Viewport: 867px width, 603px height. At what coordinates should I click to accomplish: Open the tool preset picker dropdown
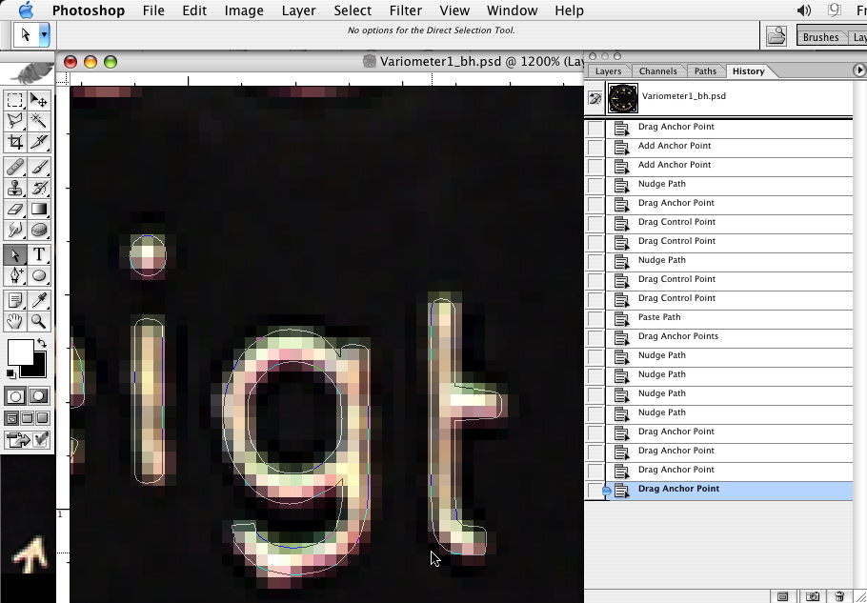(44, 35)
